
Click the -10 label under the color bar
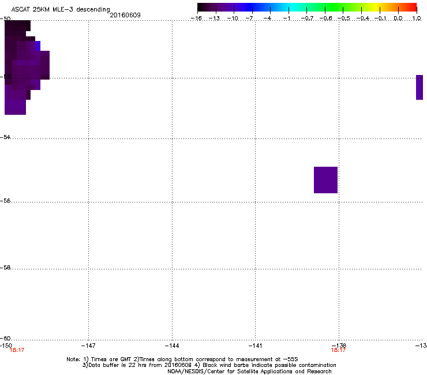click(x=233, y=18)
